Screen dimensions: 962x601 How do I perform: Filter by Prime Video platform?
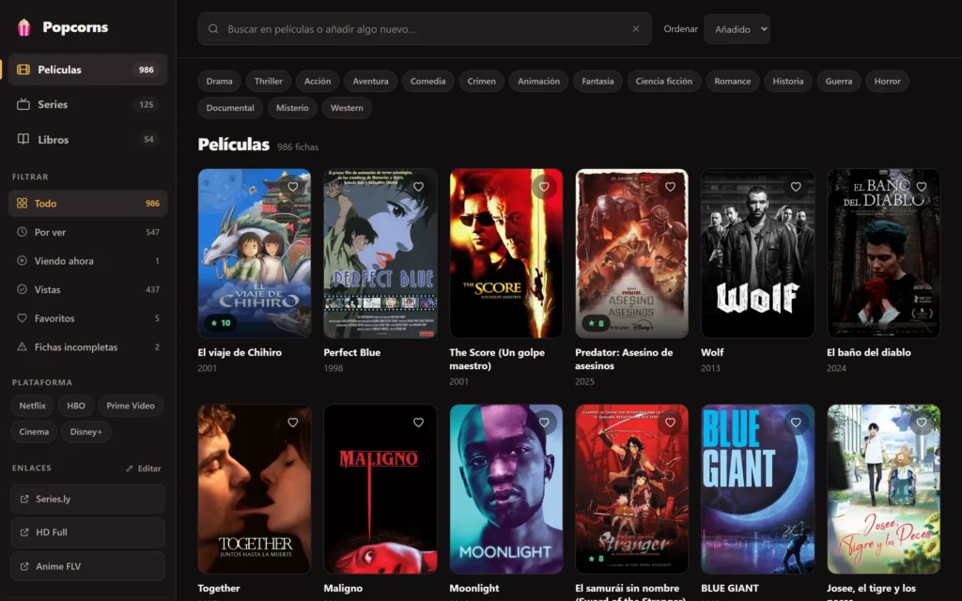click(130, 406)
